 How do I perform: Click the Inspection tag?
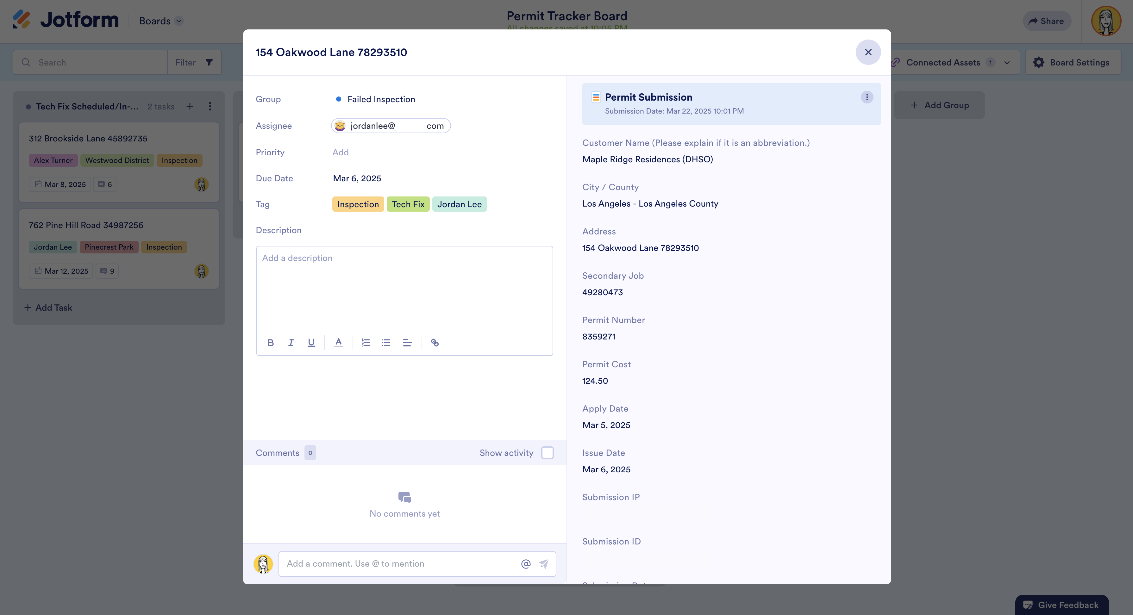[358, 204]
